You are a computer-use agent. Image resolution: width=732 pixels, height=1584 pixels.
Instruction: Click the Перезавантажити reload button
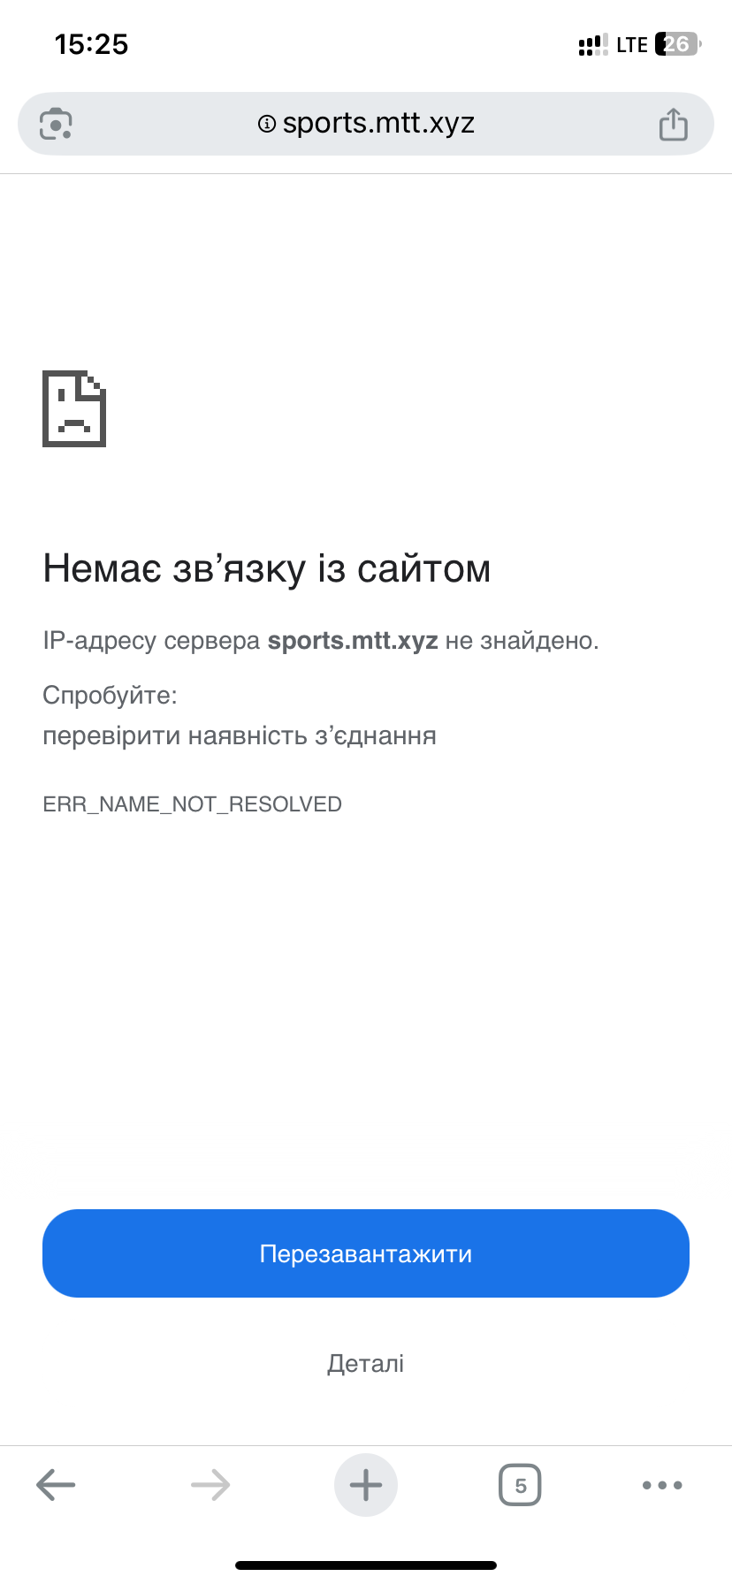366,1253
